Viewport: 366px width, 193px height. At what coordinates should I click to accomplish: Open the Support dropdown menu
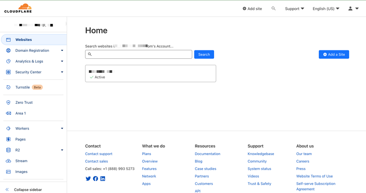(294, 8)
